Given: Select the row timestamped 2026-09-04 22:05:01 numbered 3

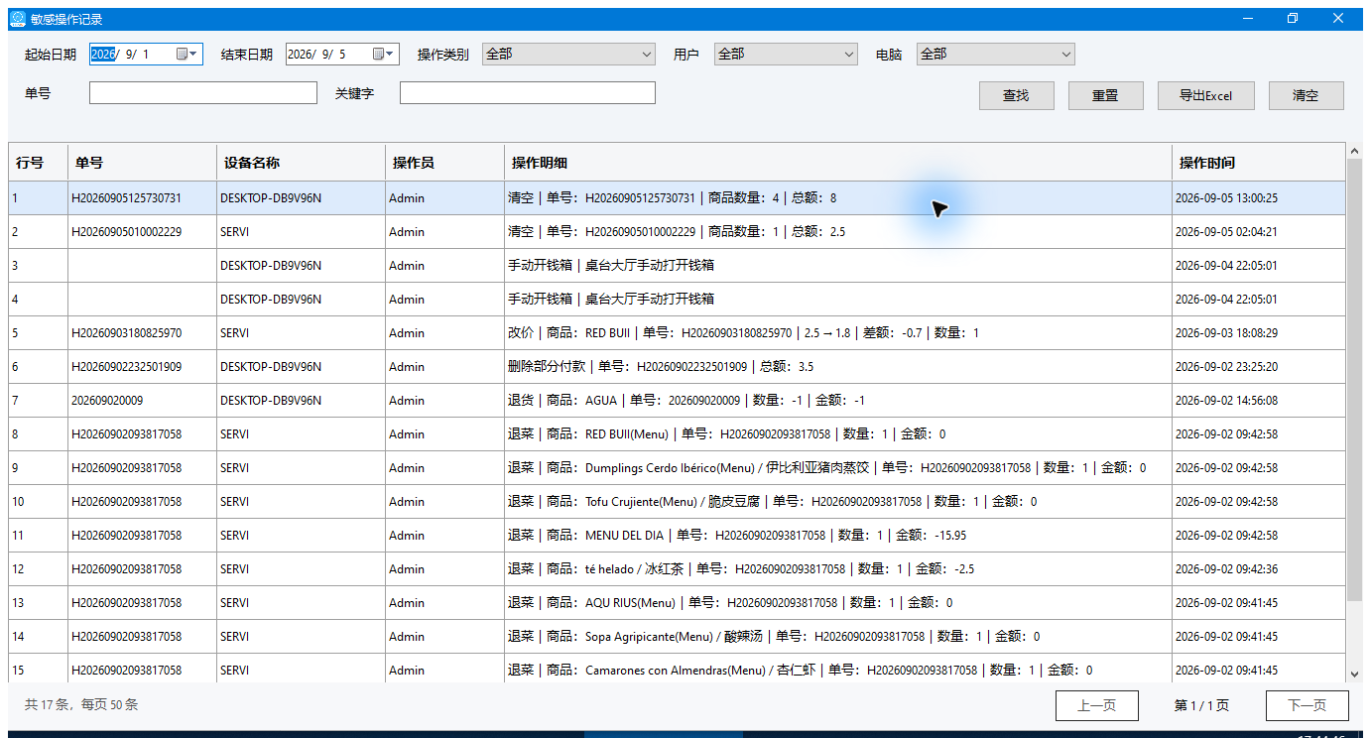Looking at the screenshot, I should pos(678,266).
